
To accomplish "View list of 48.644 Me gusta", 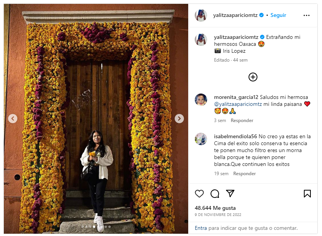I will 215,208.
